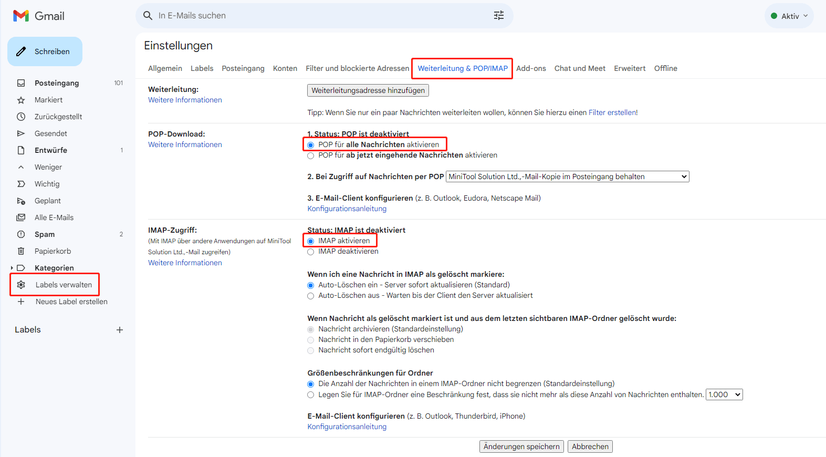Click the Posteingang inbox icon
This screenshot has width=826, height=457.
pyautogui.click(x=21, y=83)
